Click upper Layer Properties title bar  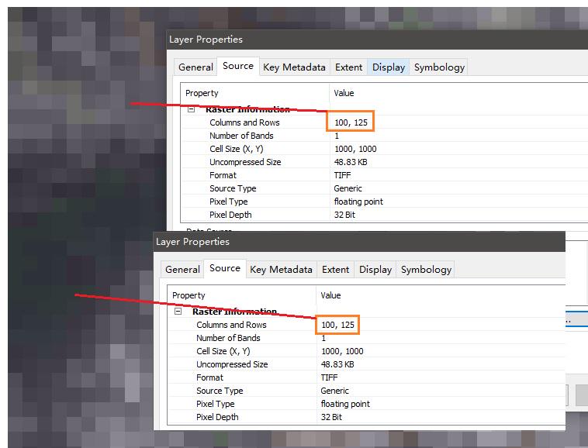click(x=377, y=40)
